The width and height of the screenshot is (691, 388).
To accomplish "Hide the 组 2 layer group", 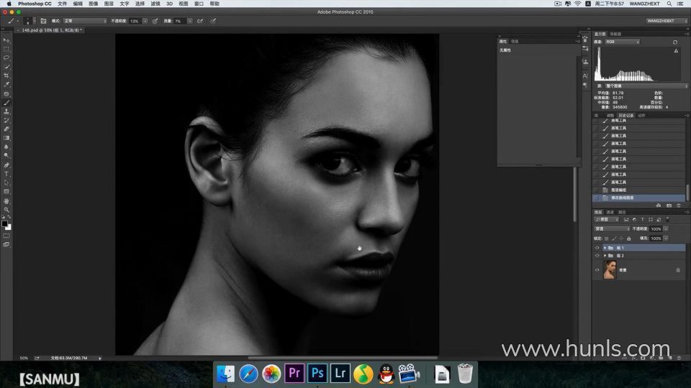I will (597, 255).
